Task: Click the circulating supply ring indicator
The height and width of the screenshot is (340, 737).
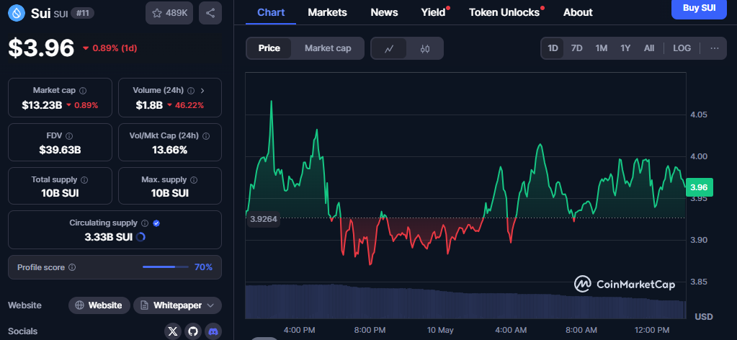Action: point(140,237)
